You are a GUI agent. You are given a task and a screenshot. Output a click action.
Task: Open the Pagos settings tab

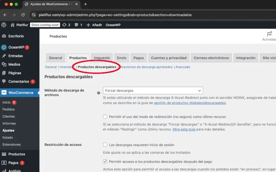point(139,58)
